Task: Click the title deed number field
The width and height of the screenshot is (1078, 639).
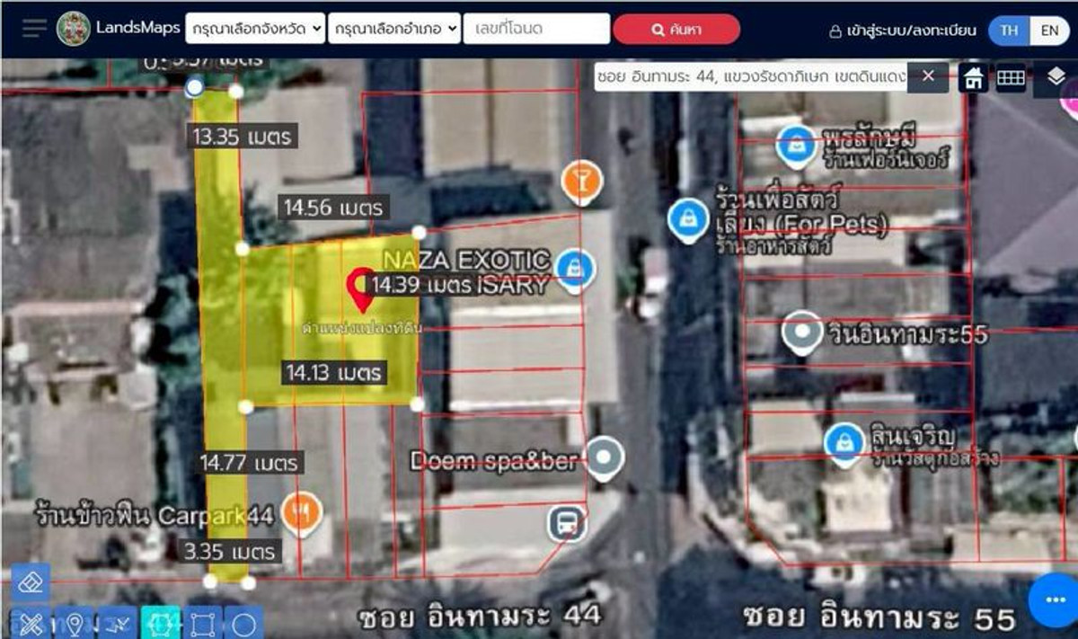Action: 536,29
